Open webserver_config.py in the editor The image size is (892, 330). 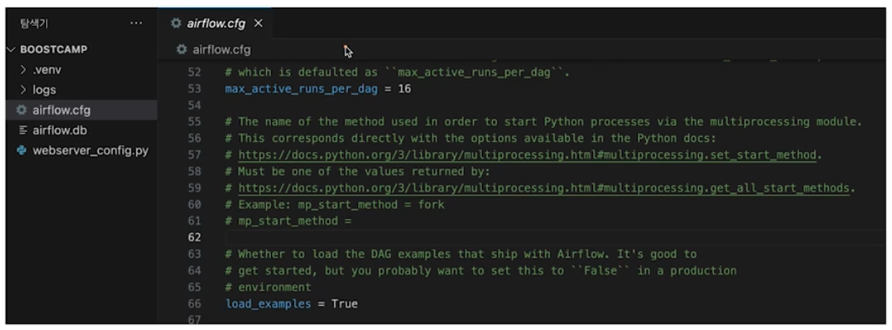tap(90, 150)
